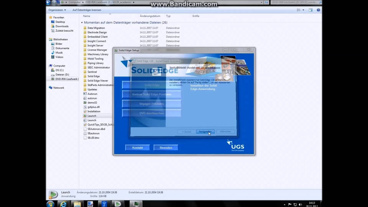Select Desktop in the sidebar

(x=60, y=22)
